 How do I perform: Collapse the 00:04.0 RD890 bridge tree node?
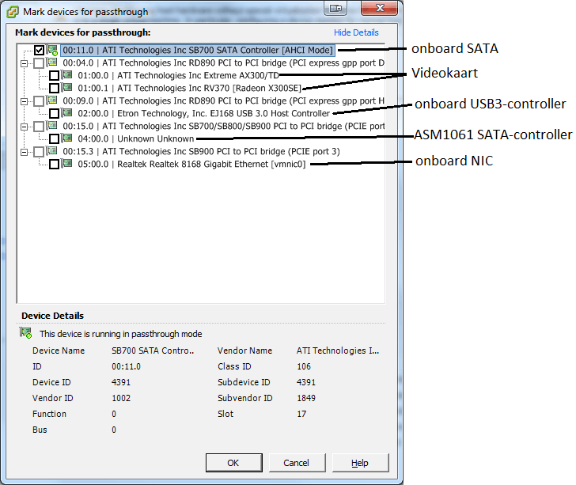click(24, 63)
